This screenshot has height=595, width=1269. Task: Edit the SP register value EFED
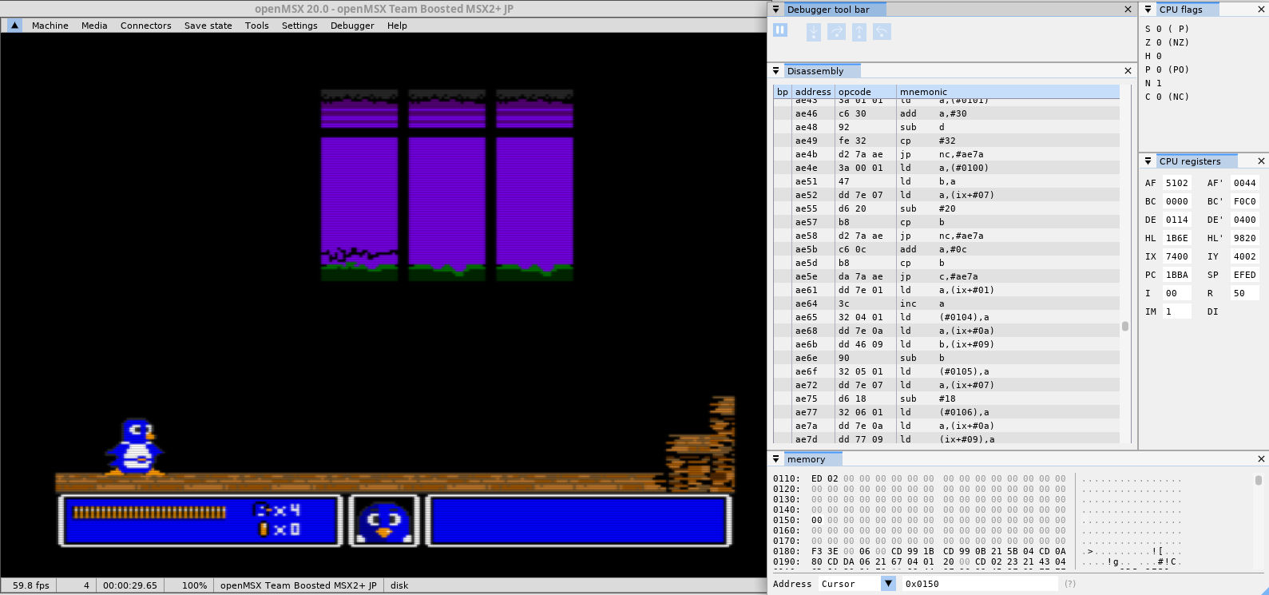point(1245,275)
